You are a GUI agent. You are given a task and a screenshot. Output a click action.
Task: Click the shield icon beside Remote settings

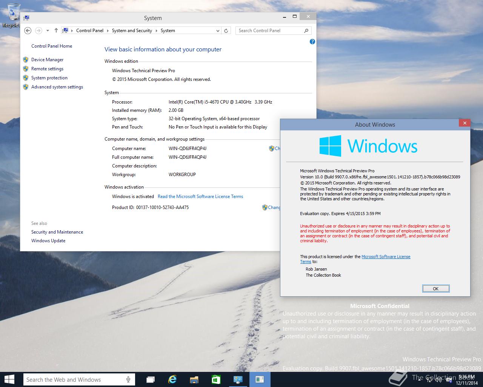(26, 69)
